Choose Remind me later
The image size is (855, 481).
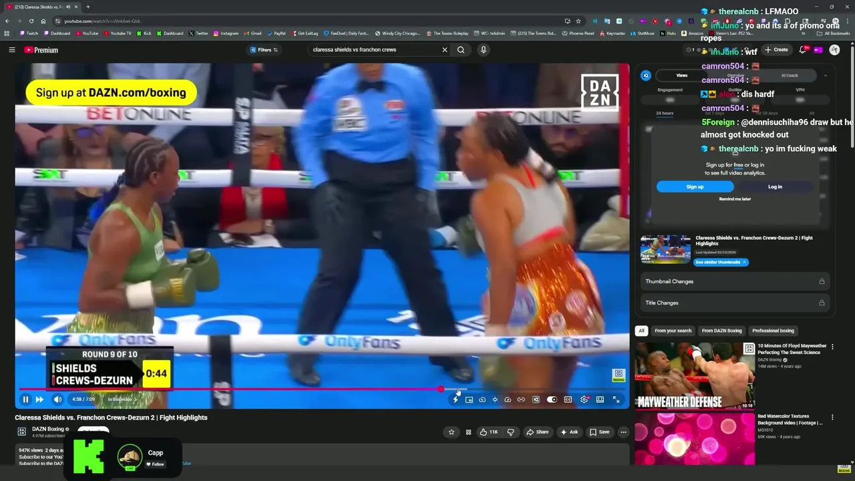pos(735,199)
